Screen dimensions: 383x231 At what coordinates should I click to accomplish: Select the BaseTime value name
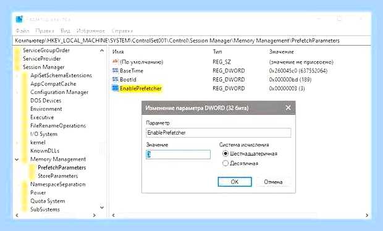tap(132, 71)
